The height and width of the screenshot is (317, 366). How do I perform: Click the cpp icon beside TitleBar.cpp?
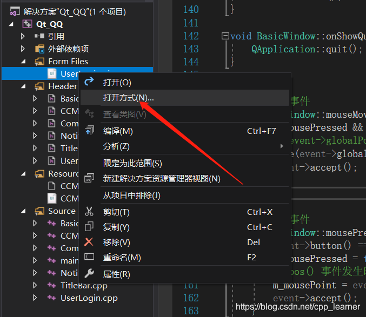click(51, 285)
